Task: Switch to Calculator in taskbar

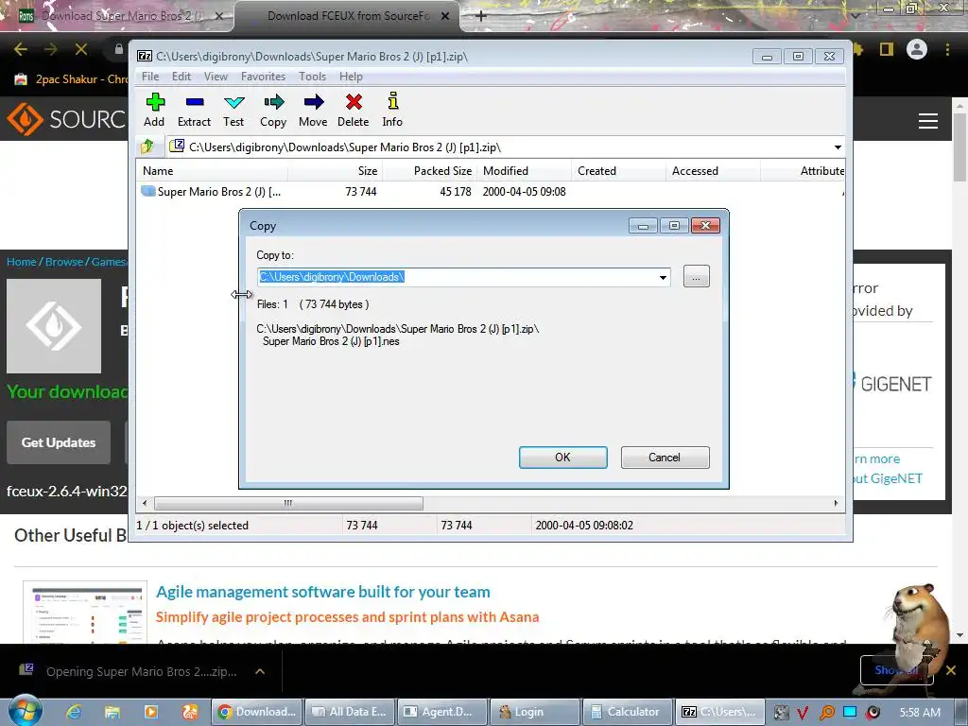Action: (x=627, y=712)
